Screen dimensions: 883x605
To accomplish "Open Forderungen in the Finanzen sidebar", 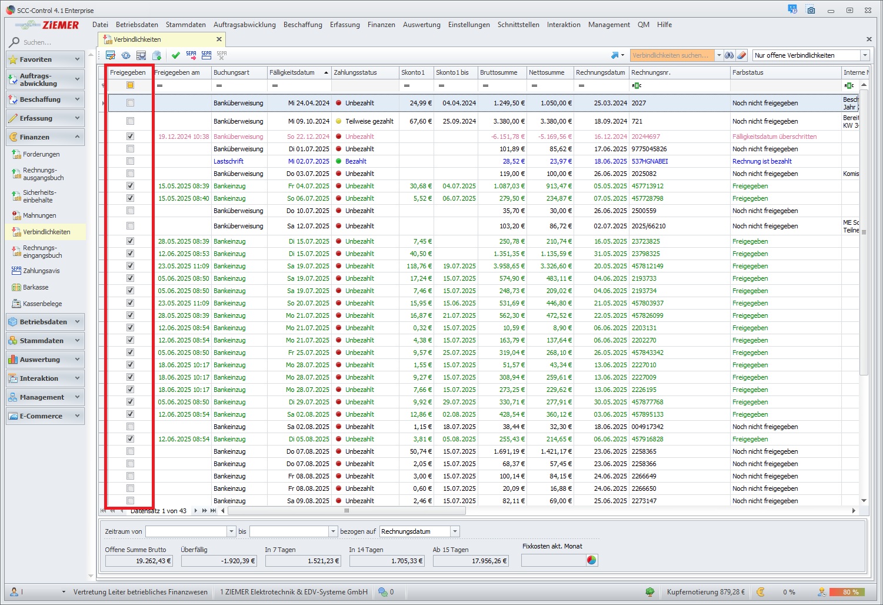I will pyautogui.click(x=41, y=154).
